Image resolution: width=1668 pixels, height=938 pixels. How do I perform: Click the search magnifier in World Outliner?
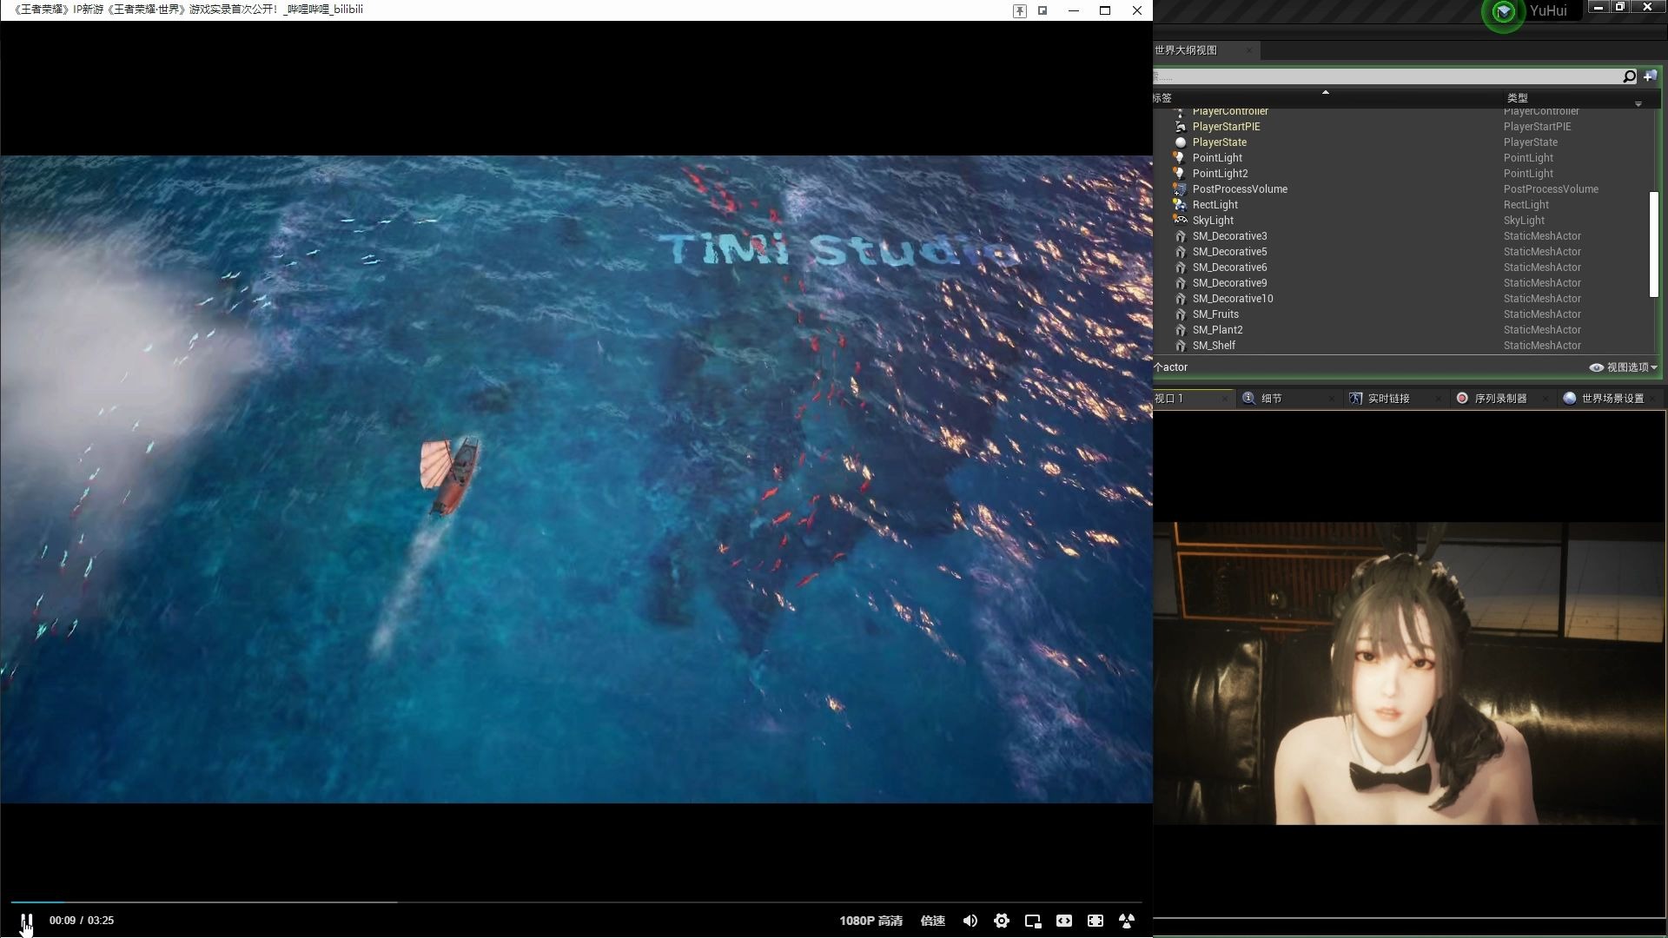1629,76
